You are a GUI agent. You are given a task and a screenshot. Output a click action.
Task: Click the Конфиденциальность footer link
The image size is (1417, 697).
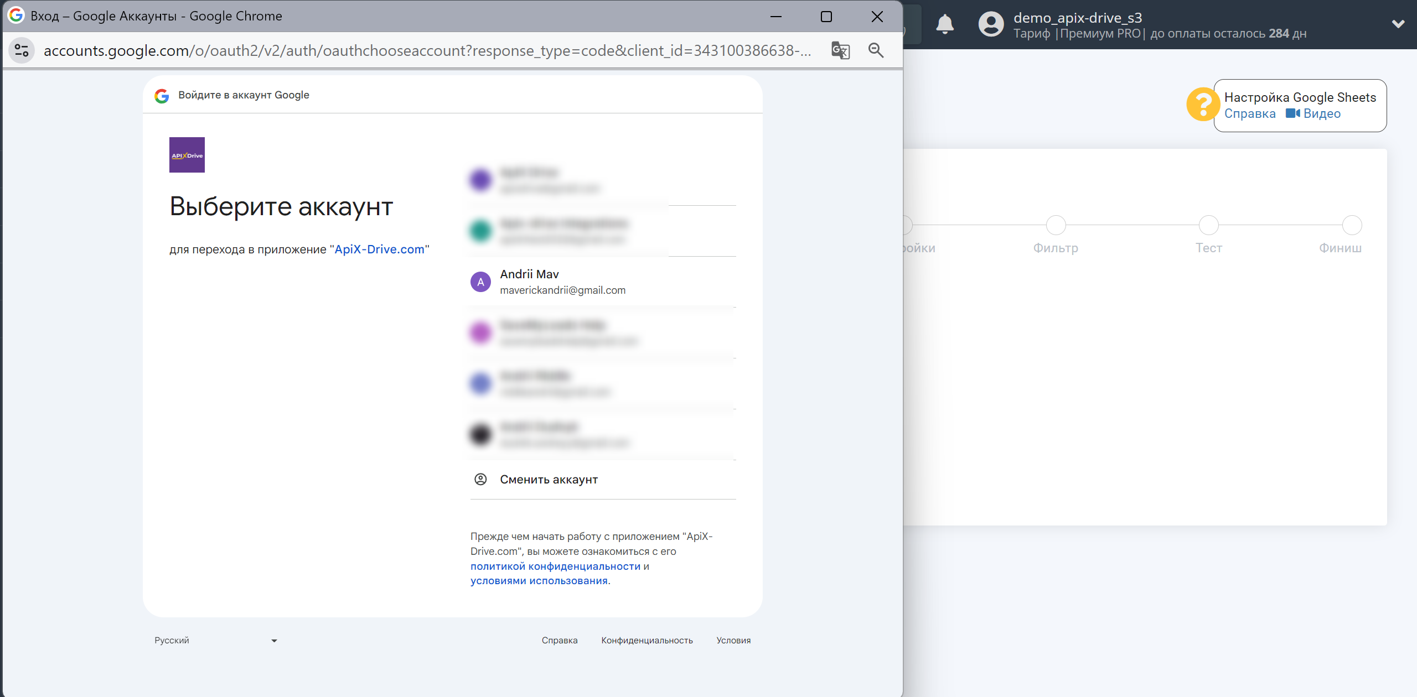pyautogui.click(x=647, y=640)
